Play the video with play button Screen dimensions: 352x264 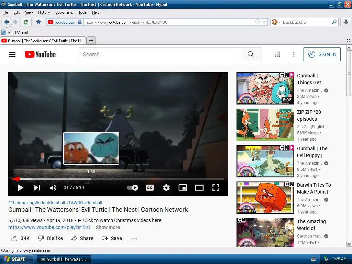click(20, 188)
